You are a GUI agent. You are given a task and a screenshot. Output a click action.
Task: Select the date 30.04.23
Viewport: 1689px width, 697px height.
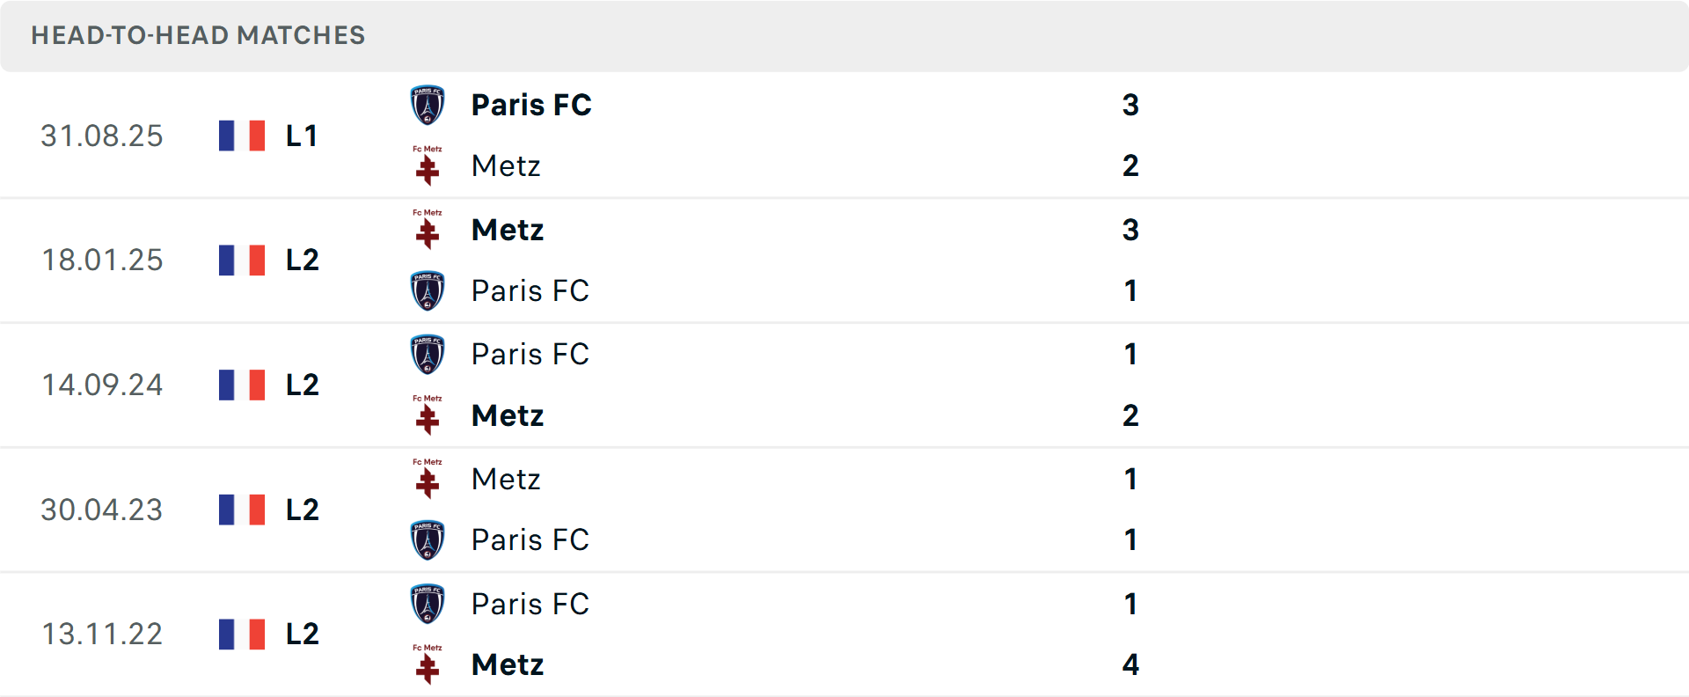coord(102,510)
